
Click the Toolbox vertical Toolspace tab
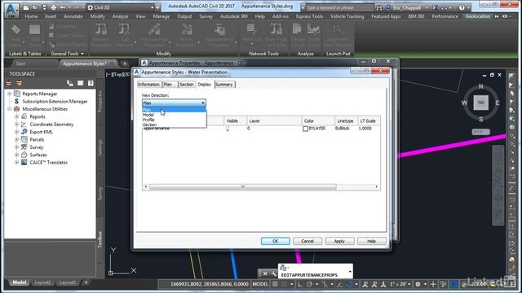(100, 239)
